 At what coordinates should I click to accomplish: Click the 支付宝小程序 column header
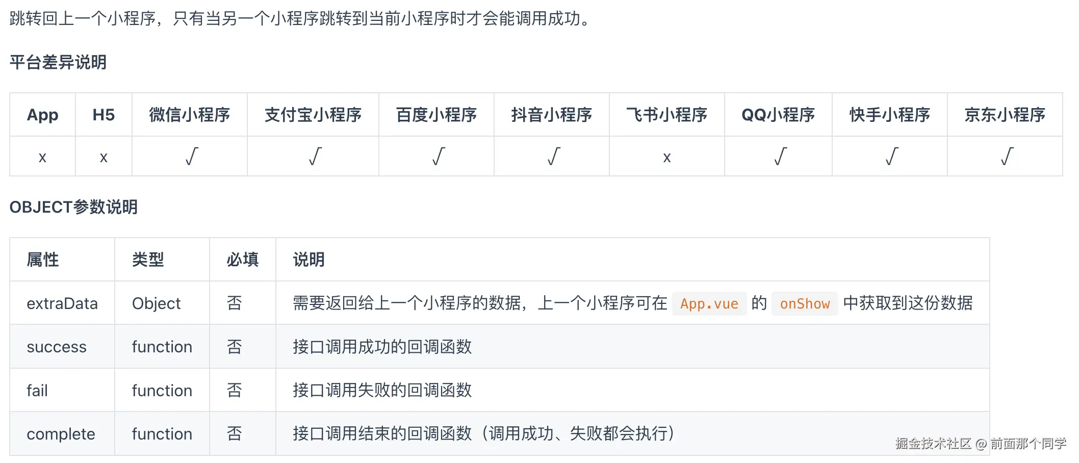pyautogui.click(x=313, y=115)
